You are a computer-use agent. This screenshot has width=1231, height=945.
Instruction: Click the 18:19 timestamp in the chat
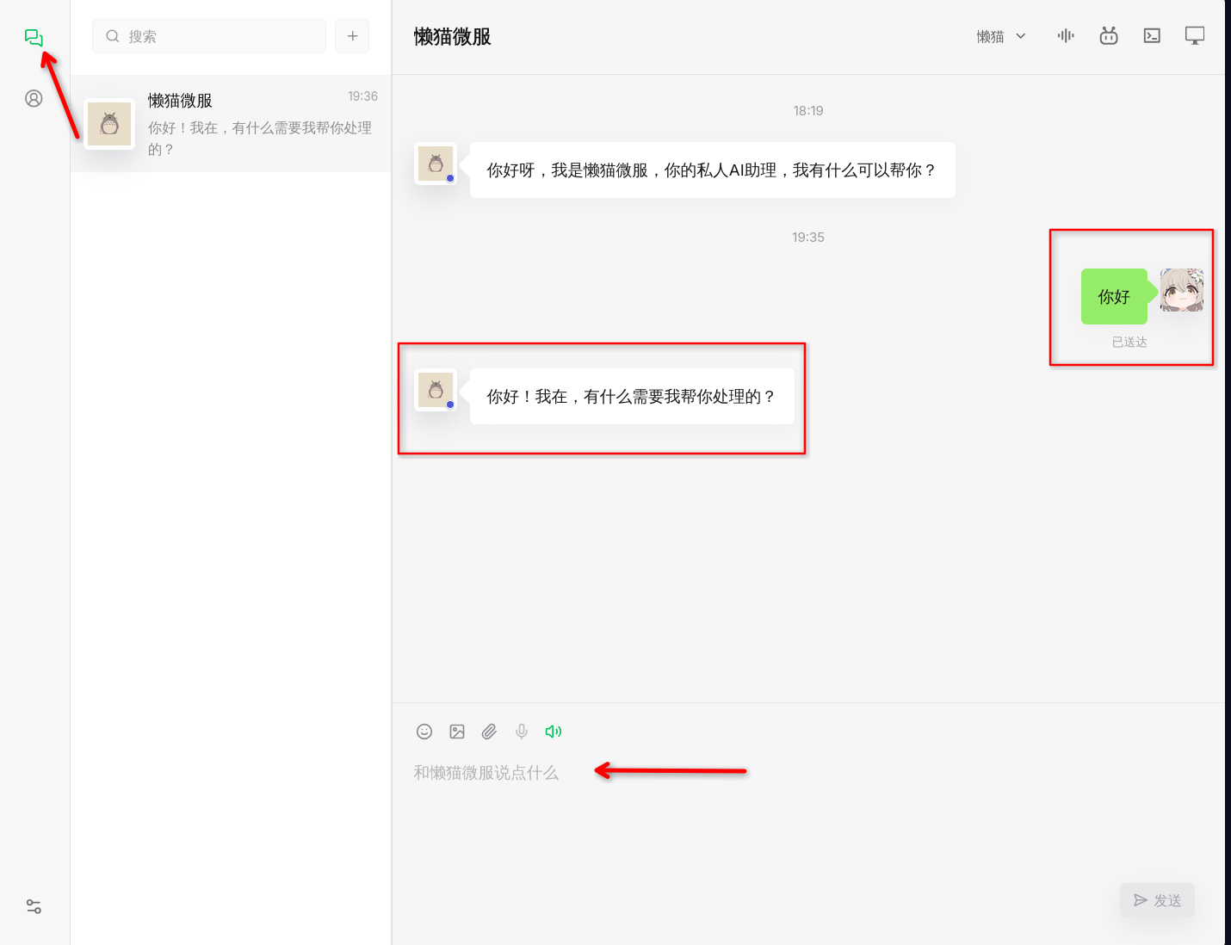click(x=808, y=111)
